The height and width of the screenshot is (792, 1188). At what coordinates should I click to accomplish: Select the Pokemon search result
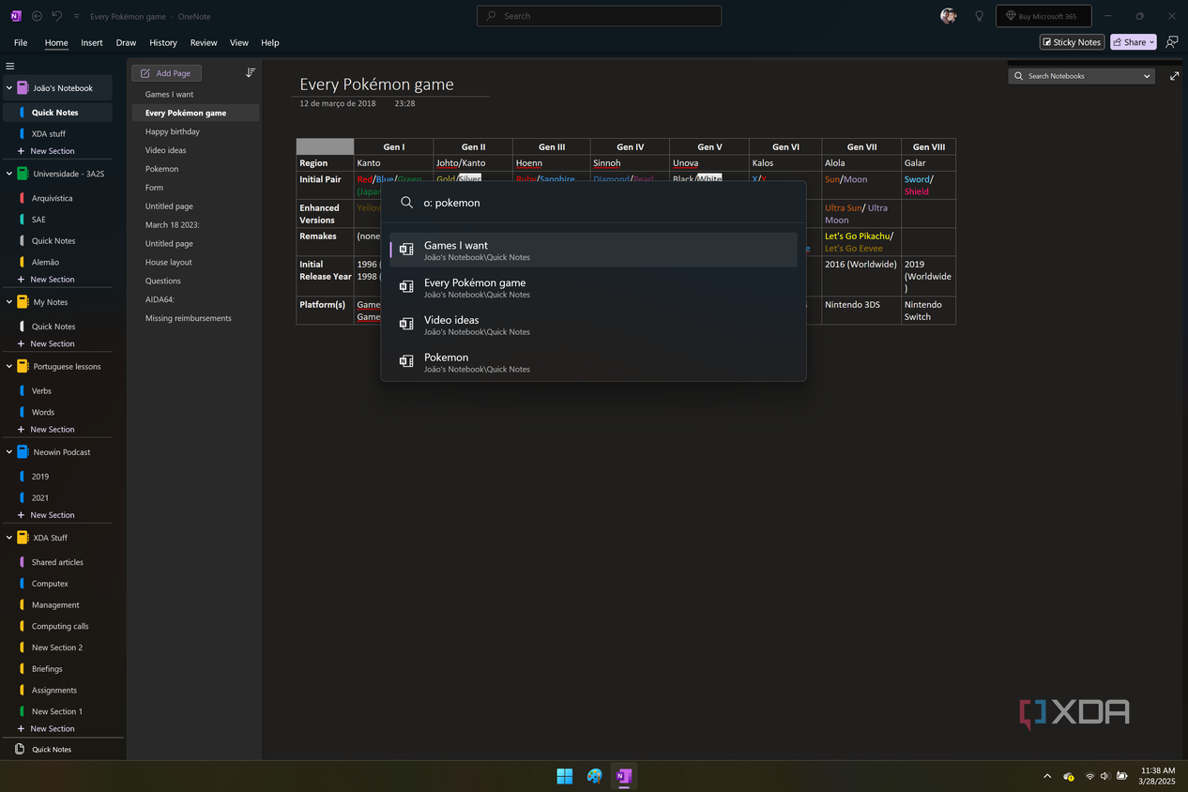(593, 362)
